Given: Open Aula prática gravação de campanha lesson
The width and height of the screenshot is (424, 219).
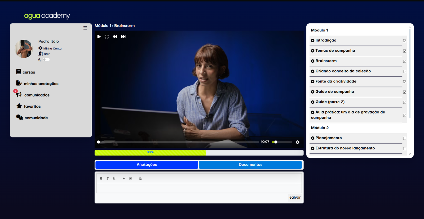Looking at the screenshot, I should pos(356,115).
